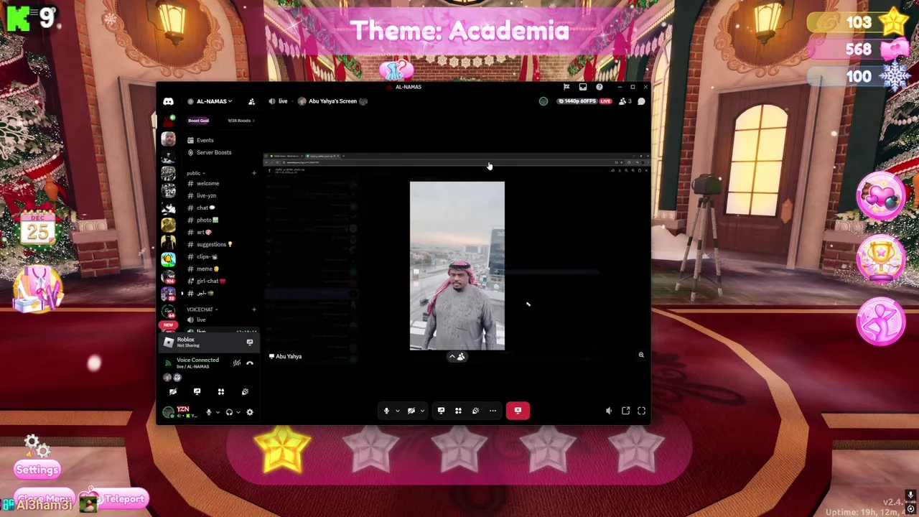This screenshot has width=919, height=517.
Task: Adjust stream volume speaker icon
Action: click(609, 411)
